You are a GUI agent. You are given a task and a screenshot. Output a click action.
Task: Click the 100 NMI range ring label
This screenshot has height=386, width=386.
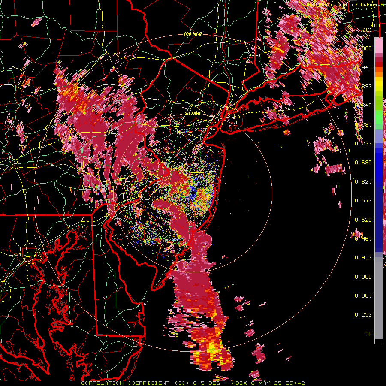tap(193, 34)
